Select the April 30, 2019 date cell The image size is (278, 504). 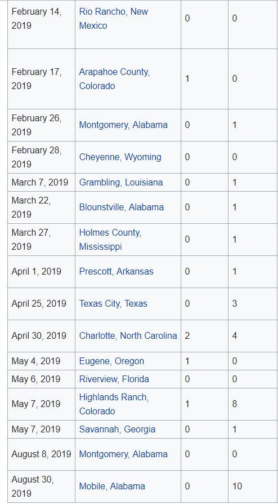pos(42,336)
